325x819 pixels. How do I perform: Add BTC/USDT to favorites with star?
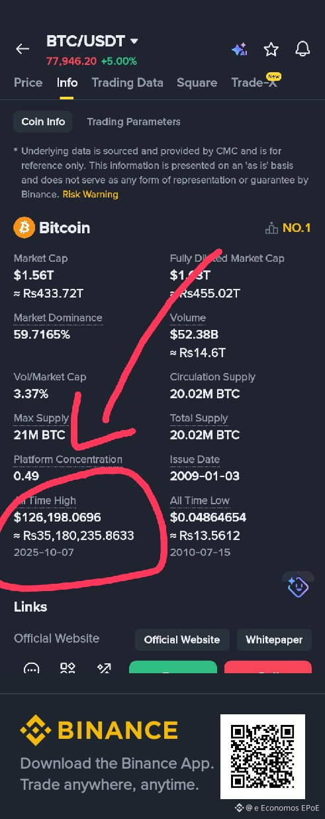(x=271, y=49)
